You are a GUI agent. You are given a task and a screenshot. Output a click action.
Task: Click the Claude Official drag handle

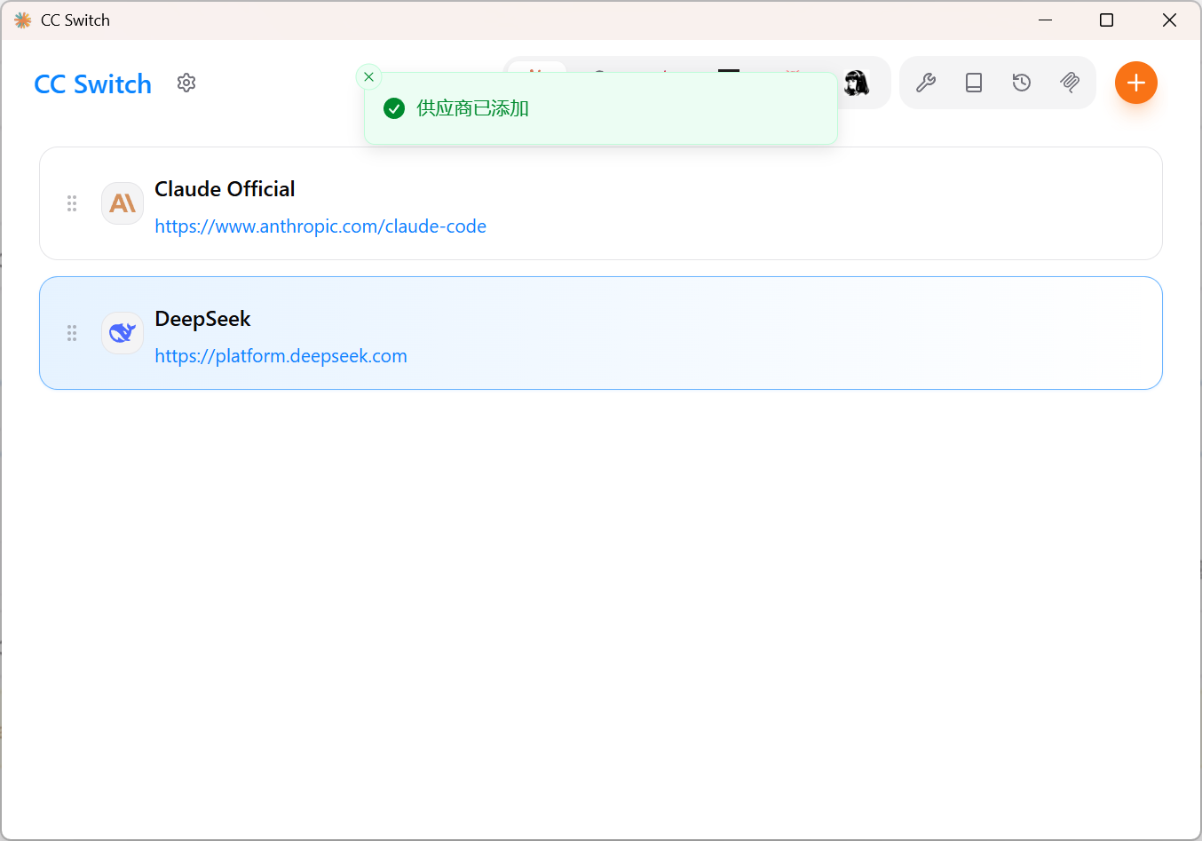click(72, 203)
